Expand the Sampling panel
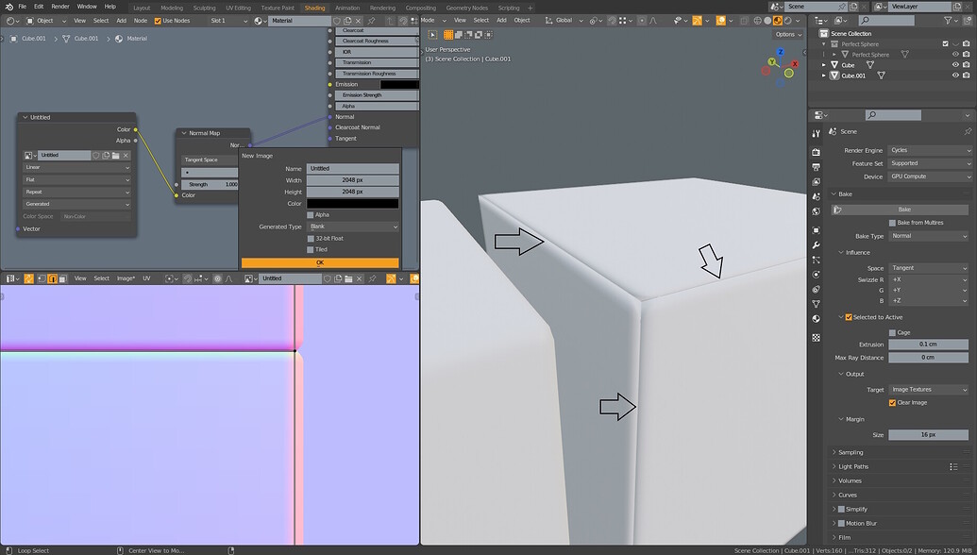The width and height of the screenshot is (977, 555). 851,452
